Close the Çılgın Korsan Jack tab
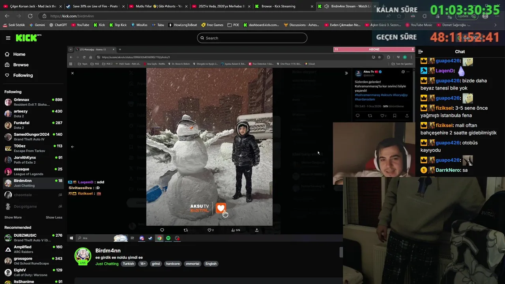This screenshot has width=505, height=284. [x=61, y=6]
